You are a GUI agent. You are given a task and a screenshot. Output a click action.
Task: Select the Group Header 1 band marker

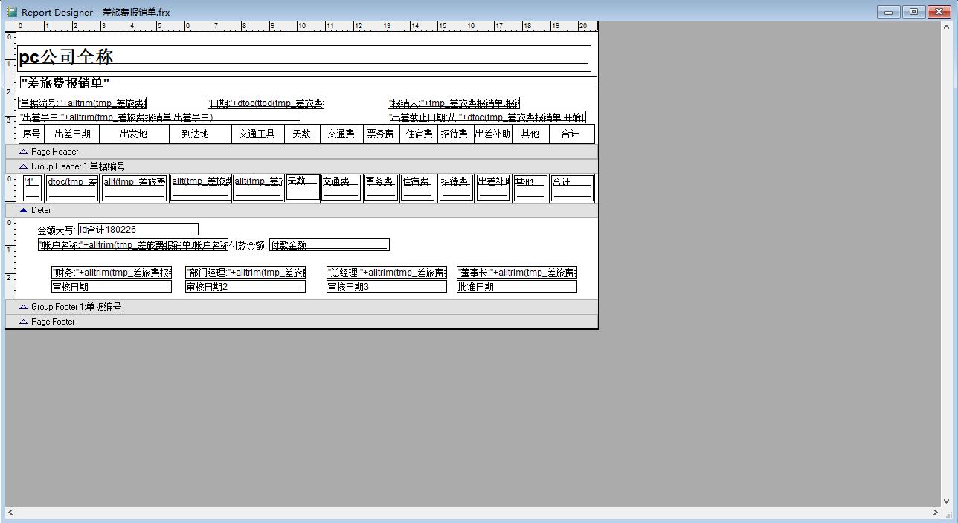point(23,166)
